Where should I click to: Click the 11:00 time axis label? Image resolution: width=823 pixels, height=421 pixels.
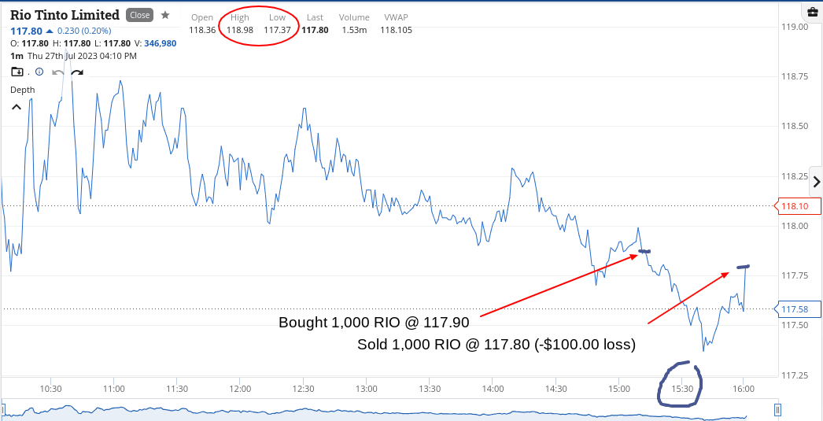114,389
